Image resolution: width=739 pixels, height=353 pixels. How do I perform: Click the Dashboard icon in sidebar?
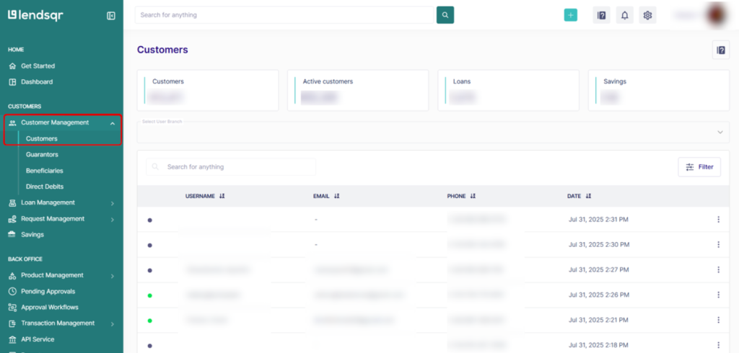tap(12, 82)
